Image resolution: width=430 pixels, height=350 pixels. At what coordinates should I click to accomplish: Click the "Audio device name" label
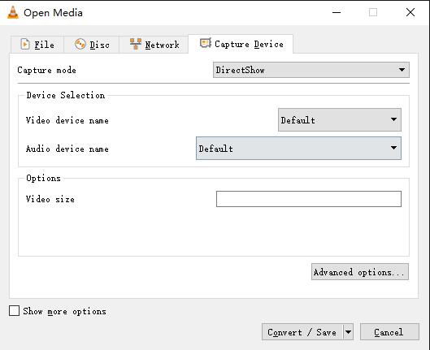(x=67, y=149)
